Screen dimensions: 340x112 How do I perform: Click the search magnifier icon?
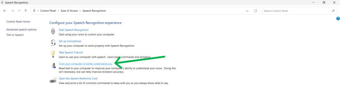click(333, 11)
